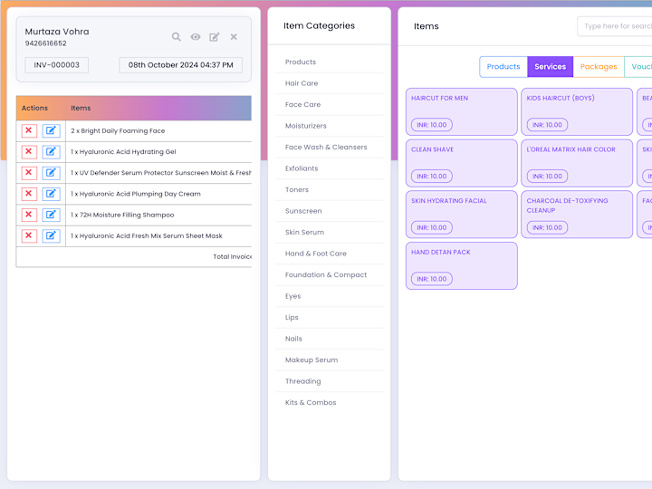The image size is (652, 489).
Task: Add Clean Shave service
Action: tap(462, 163)
